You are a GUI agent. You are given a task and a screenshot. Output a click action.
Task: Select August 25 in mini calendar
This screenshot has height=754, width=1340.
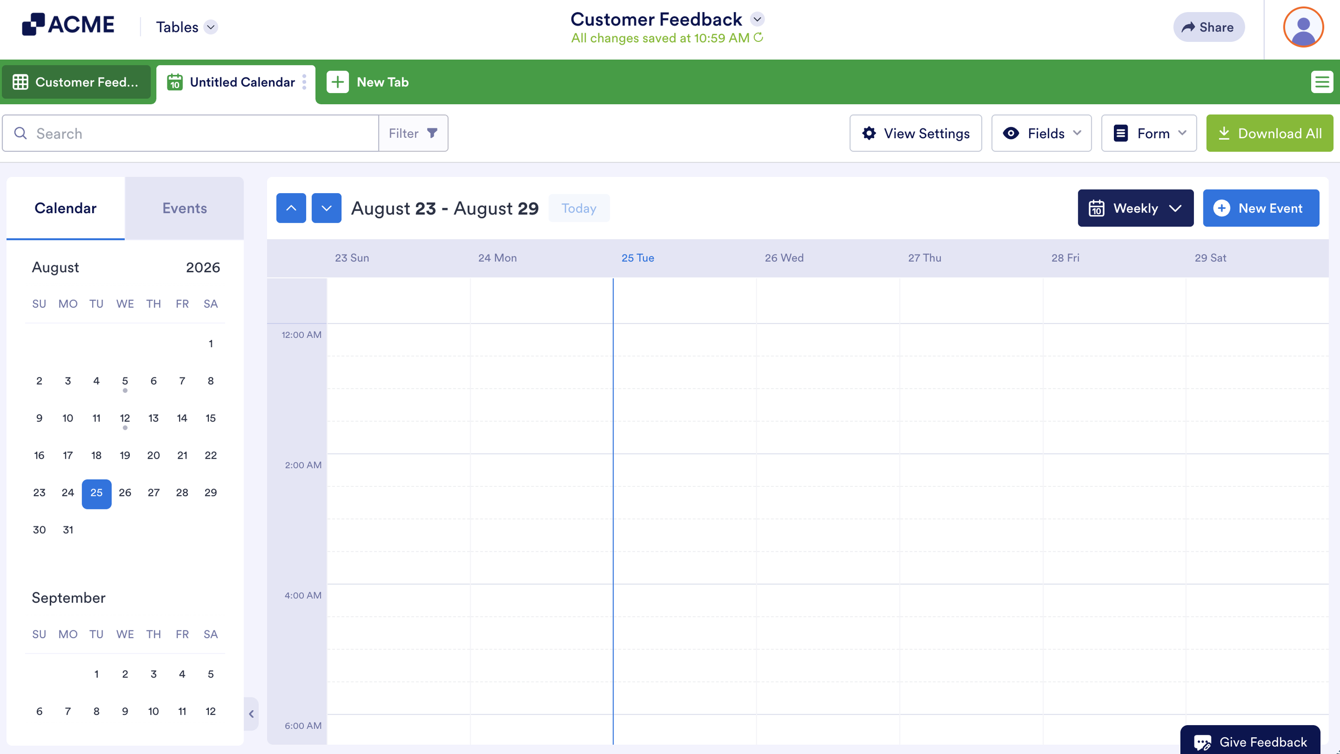click(x=96, y=493)
